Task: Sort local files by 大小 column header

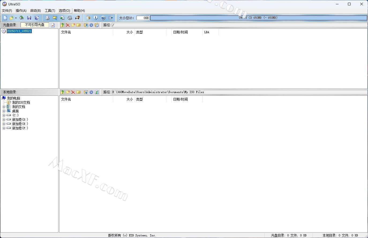Action: pyautogui.click(x=124, y=99)
